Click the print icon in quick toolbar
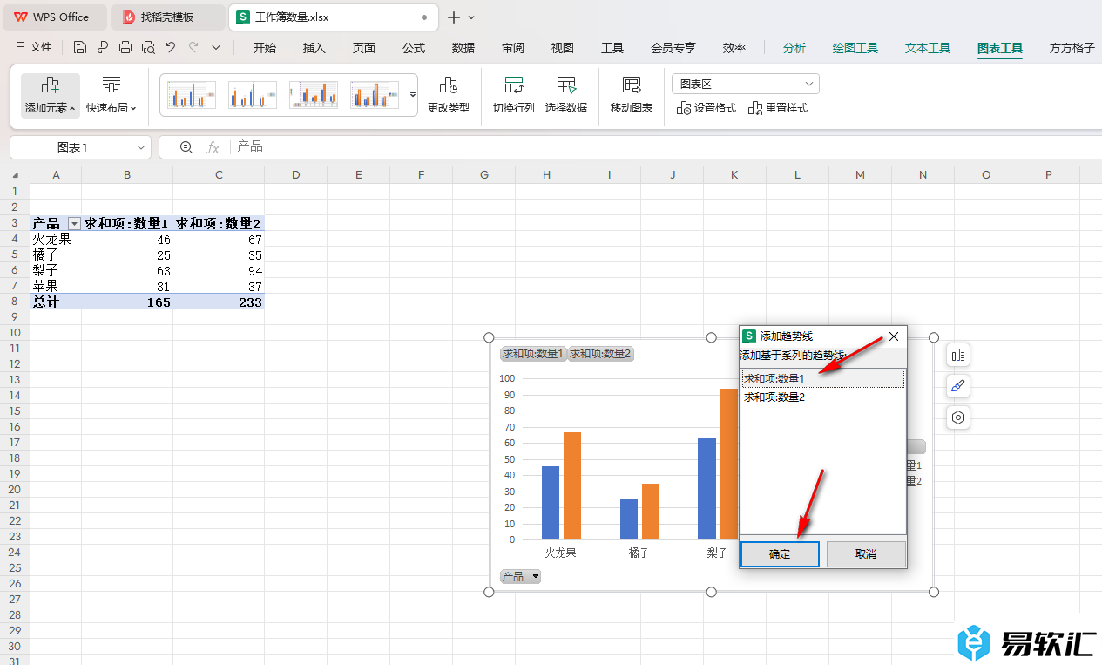 click(x=125, y=48)
